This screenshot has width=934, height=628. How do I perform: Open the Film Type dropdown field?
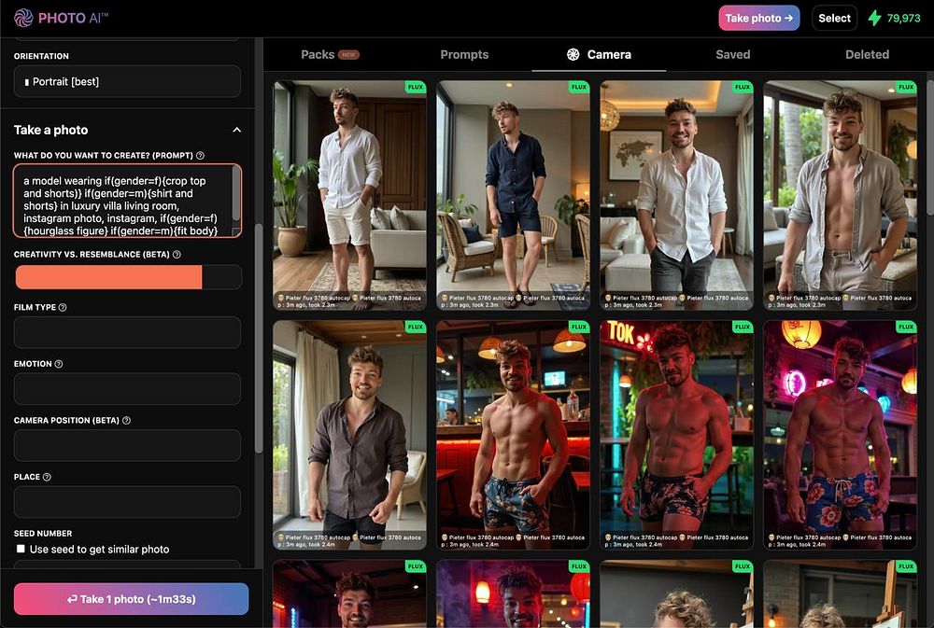pos(127,332)
